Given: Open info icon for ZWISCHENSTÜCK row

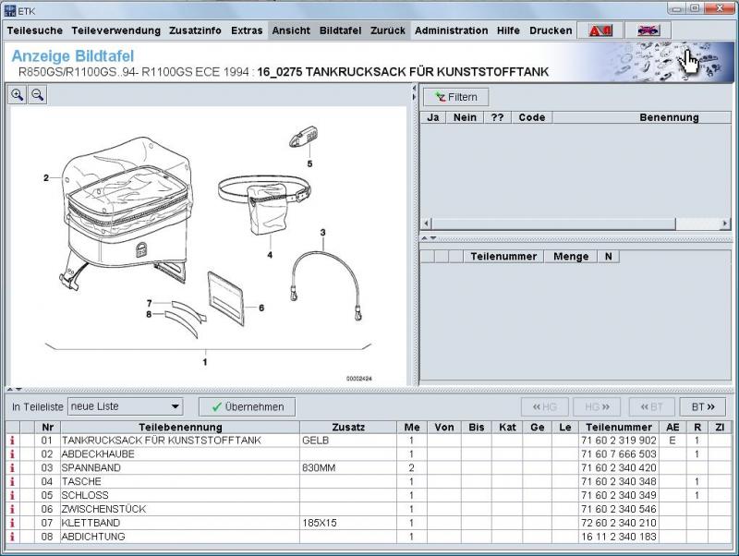Looking at the screenshot, I should [12, 509].
